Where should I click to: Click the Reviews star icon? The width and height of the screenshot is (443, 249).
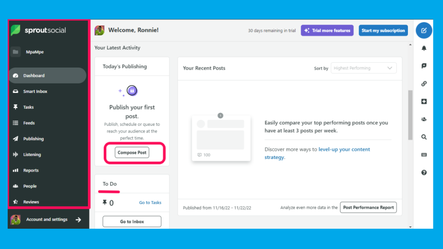(16, 202)
